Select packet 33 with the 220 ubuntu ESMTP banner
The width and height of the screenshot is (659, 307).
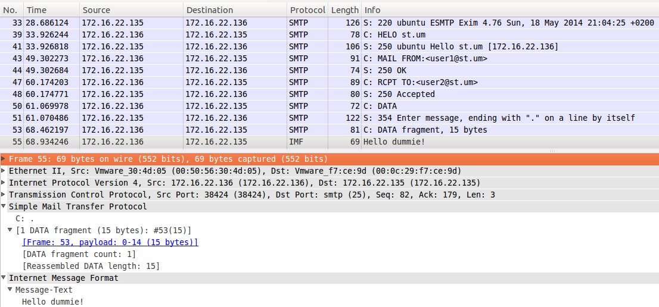click(x=329, y=23)
